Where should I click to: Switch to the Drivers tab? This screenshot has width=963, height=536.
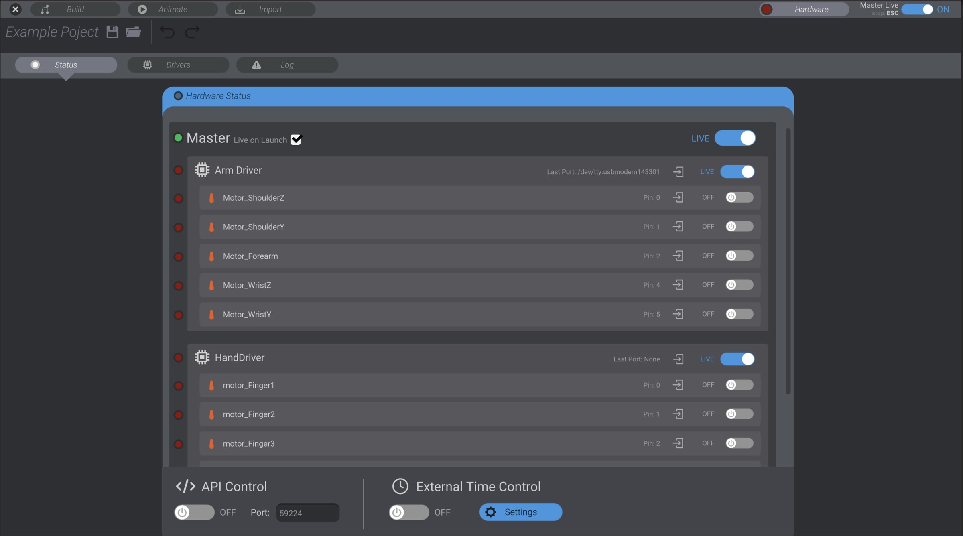coord(178,65)
